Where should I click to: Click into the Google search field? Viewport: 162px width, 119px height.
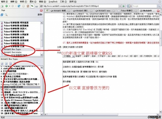pyautogui.click(x=145, y=6)
